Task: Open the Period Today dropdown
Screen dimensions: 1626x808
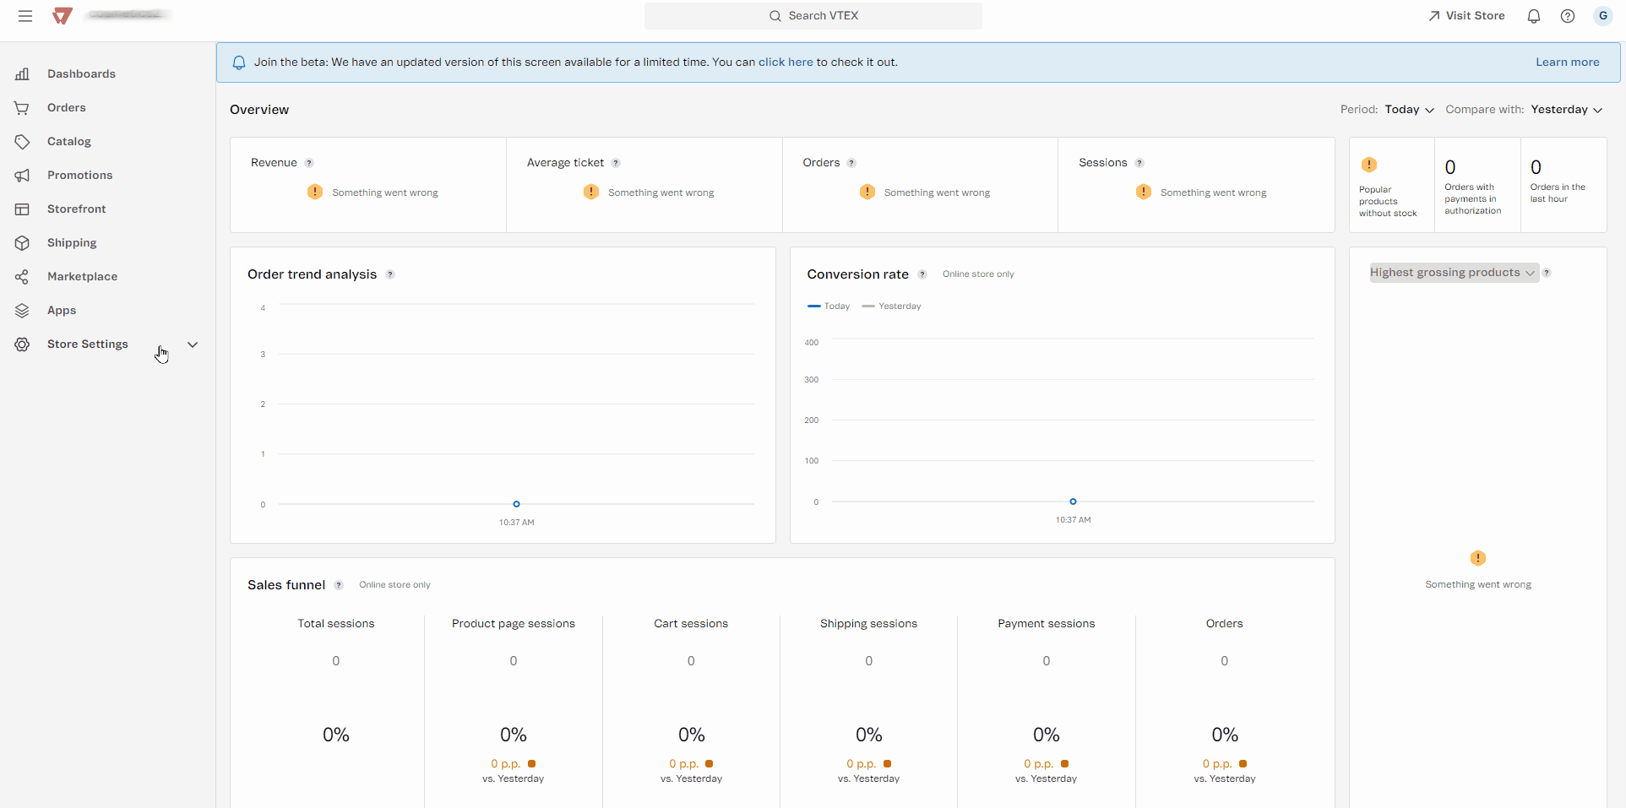Action: [x=1409, y=110]
